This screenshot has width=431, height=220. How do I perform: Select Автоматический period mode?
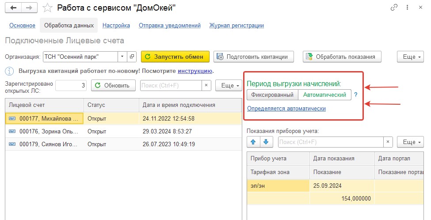(324, 95)
